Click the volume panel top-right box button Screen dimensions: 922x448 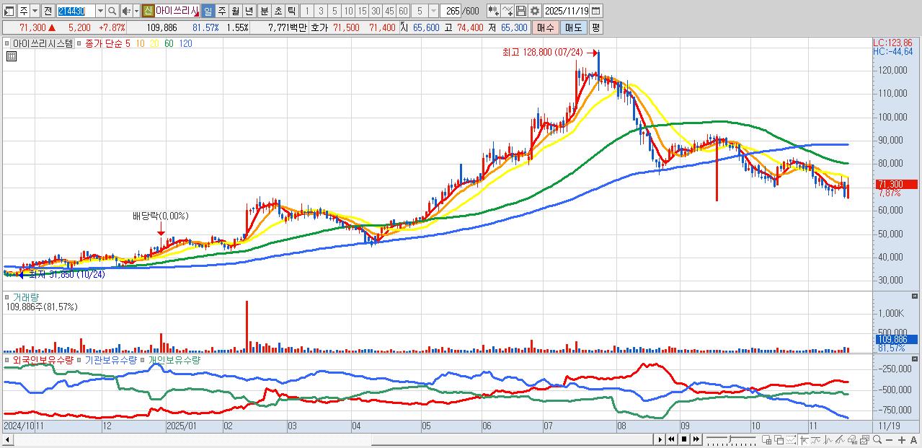coord(915,296)
